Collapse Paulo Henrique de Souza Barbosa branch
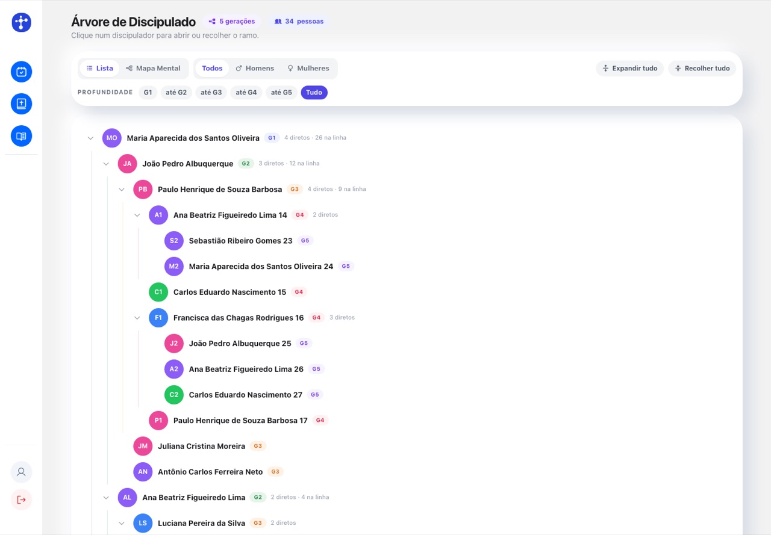 point(122,190)
